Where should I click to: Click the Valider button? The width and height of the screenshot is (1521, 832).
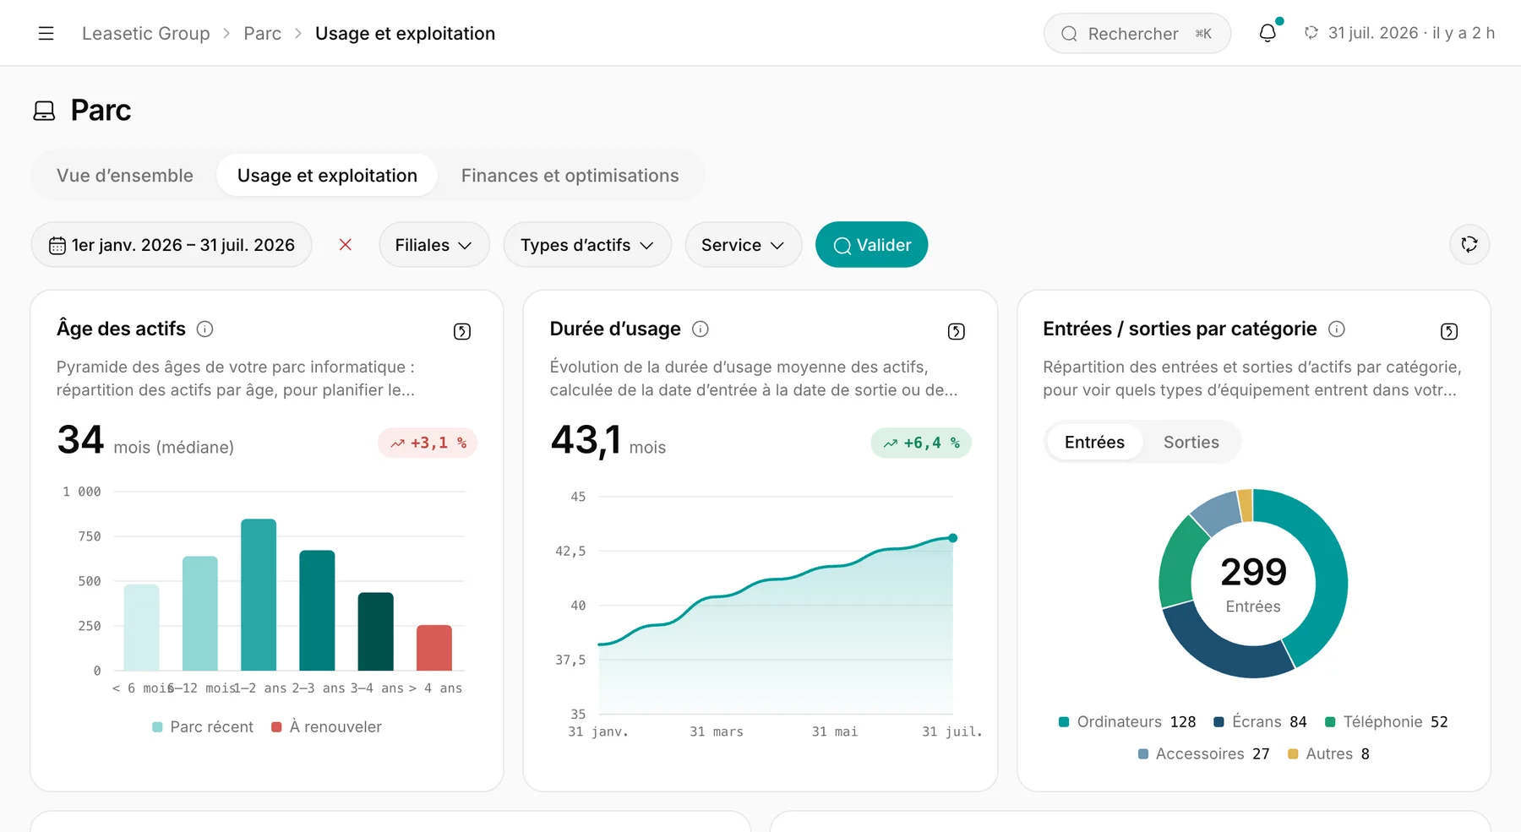point(871,245)
